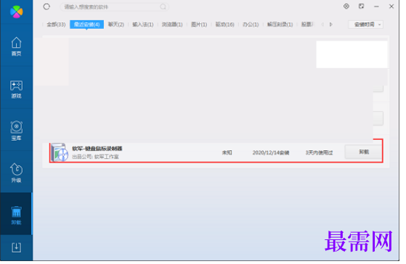The image size is (406, 264).
Task: Switch to the 图片(1) category tab
Action: pyautogui.click(x=199, y=25)
